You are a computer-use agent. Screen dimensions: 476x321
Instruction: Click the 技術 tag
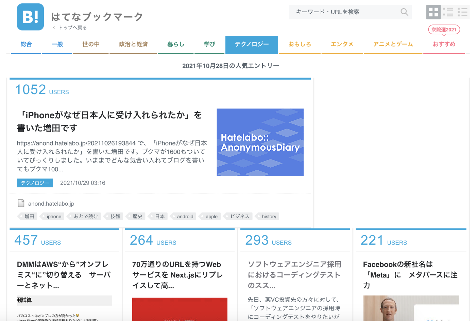(x=113, y=216)
